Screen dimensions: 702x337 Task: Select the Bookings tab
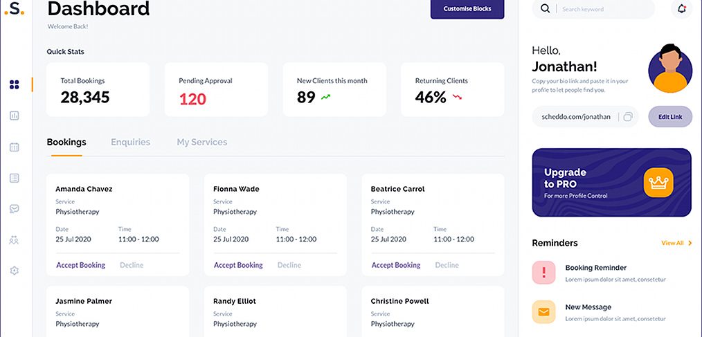[66, 142]
